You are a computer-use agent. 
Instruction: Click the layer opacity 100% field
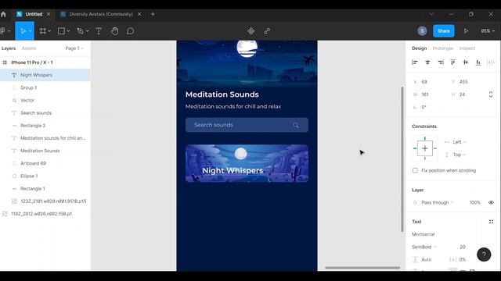475,202
